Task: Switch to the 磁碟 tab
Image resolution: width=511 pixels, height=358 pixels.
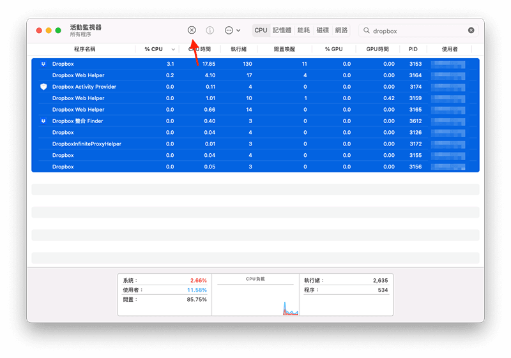Action: click(x=323, y=30)
